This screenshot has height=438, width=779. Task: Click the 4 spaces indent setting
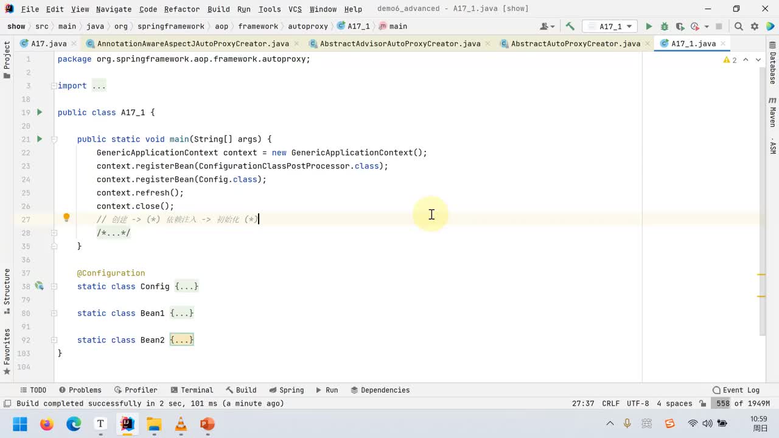point(674,403)
